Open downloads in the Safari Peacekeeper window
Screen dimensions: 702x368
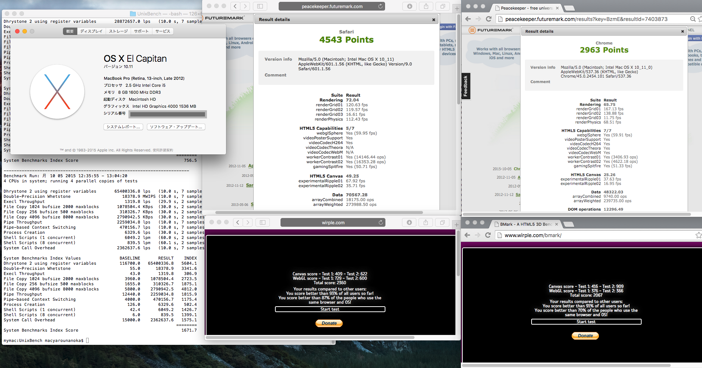pos(409,6)
